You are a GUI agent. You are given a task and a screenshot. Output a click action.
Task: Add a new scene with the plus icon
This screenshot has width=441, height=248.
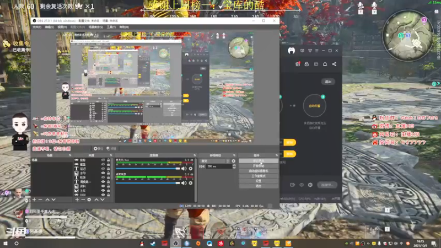pyautogui.click(x=34, y=200)
